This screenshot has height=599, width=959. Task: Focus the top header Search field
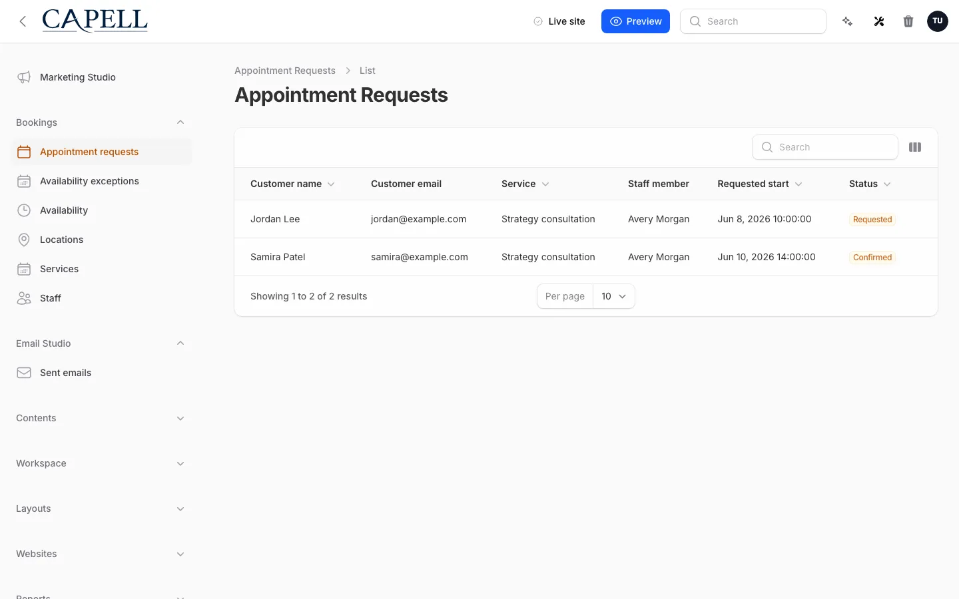[753, 21]
